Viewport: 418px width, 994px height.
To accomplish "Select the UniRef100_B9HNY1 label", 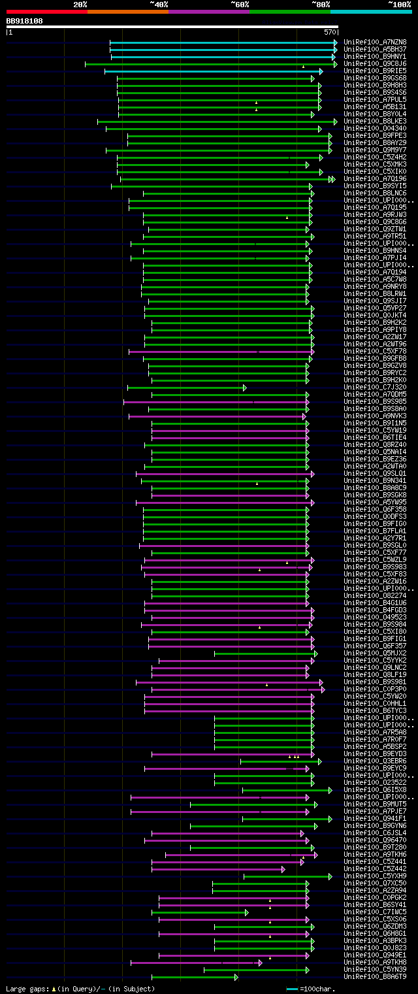I will point(374,56).
